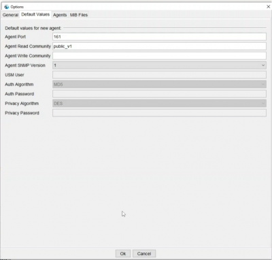Click the Privacy Password field

pyautogui.click(x=159, y=113)
